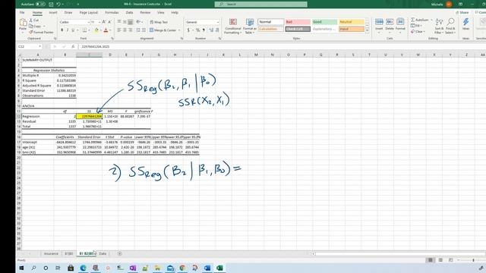Click the Increase Font Size icon

[x=104, y=22]
